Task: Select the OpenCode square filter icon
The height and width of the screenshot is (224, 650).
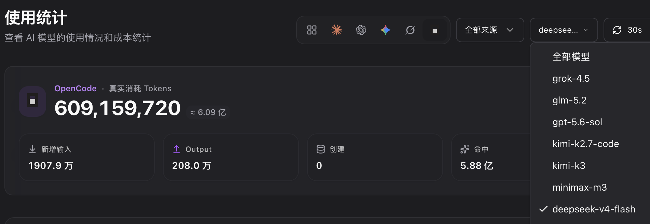Action: point(435,30)
